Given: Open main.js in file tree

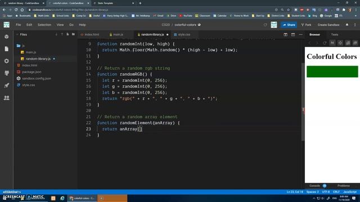Looking at the screenshot, I should [31, 52].
